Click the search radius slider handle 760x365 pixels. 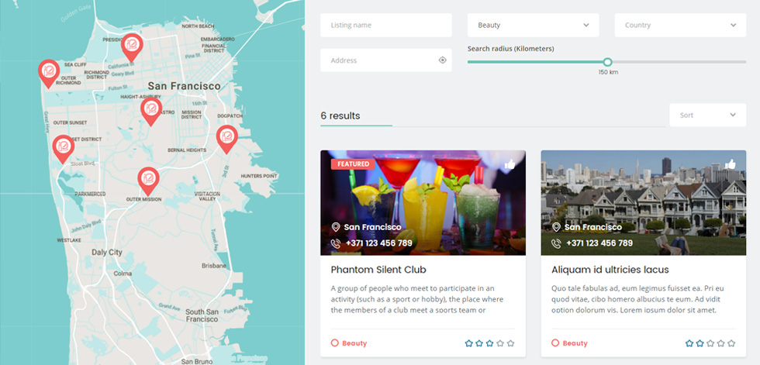(x=607, y=62)
